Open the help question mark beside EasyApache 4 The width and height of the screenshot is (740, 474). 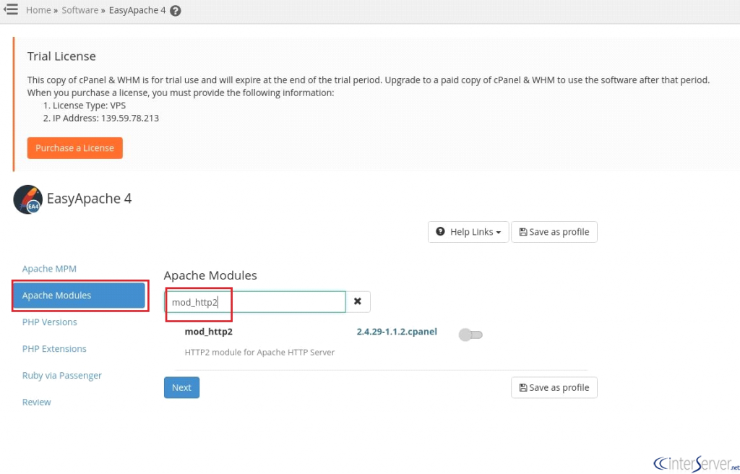point(176,10)
